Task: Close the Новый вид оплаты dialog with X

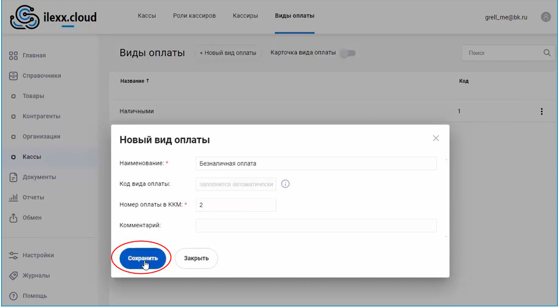Action: (436, 138)
